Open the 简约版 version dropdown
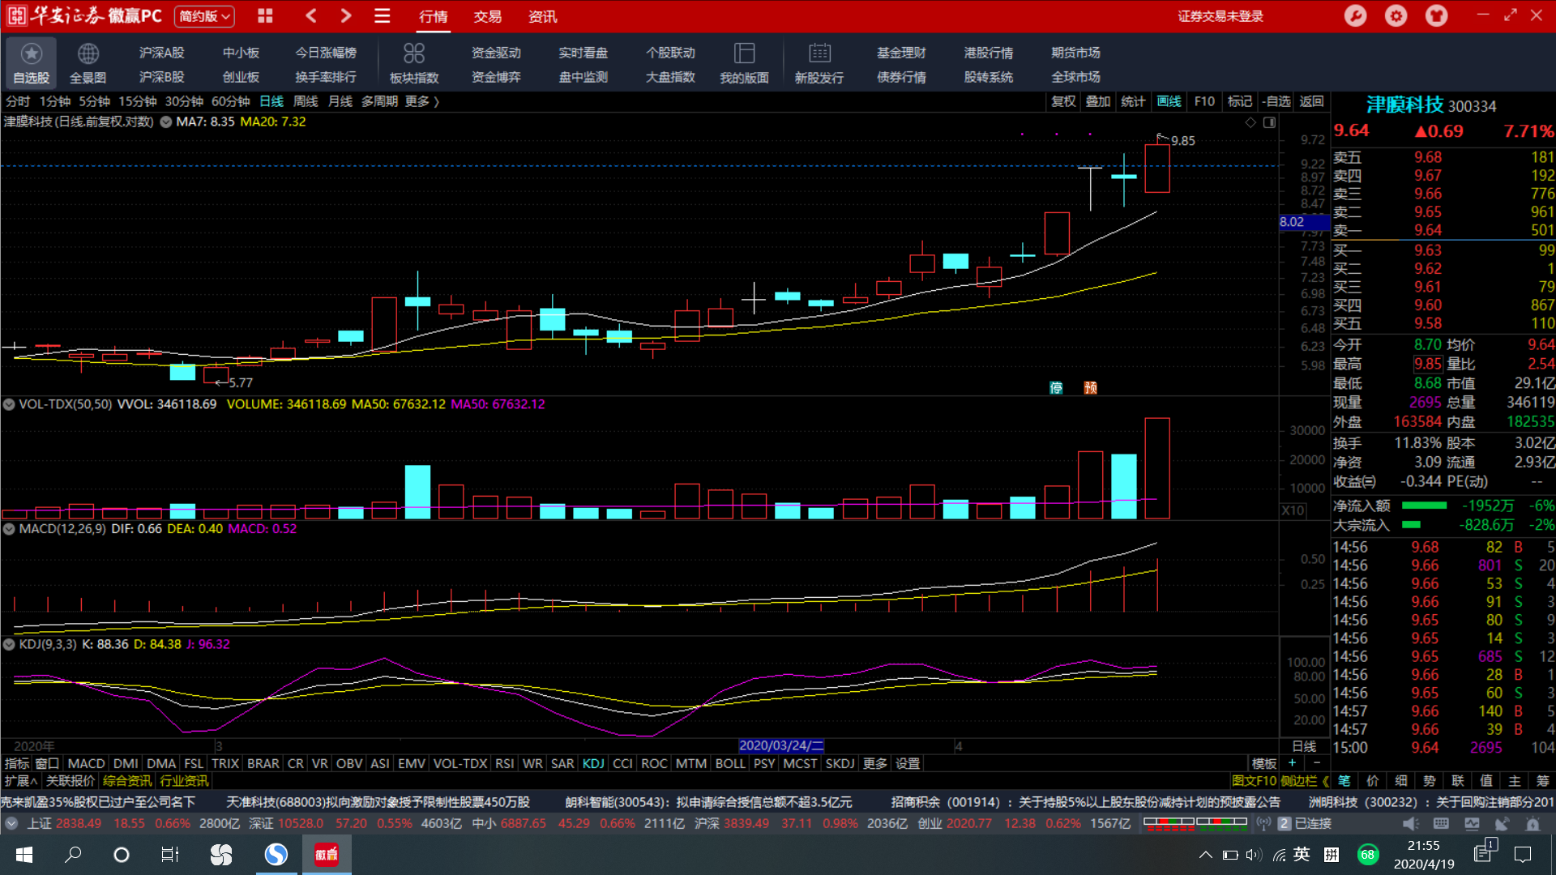 (x=205, y=16)
